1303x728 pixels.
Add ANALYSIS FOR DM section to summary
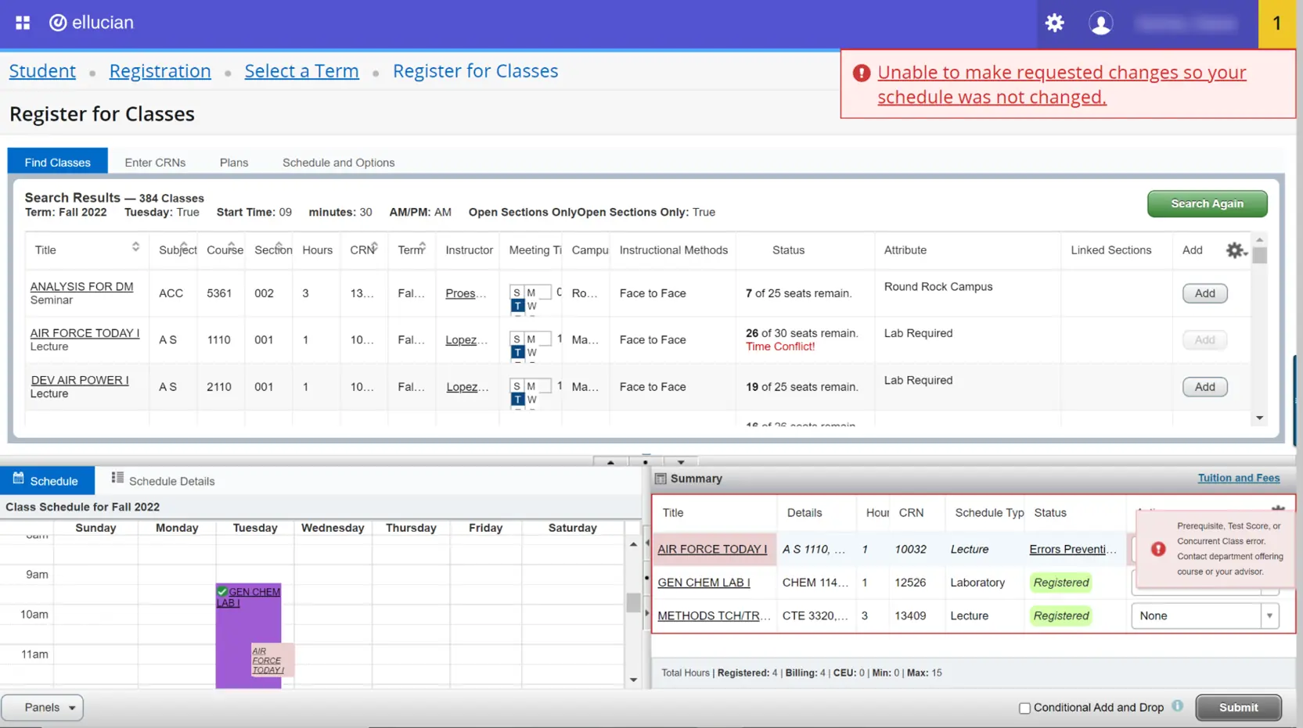[1204, 293]
